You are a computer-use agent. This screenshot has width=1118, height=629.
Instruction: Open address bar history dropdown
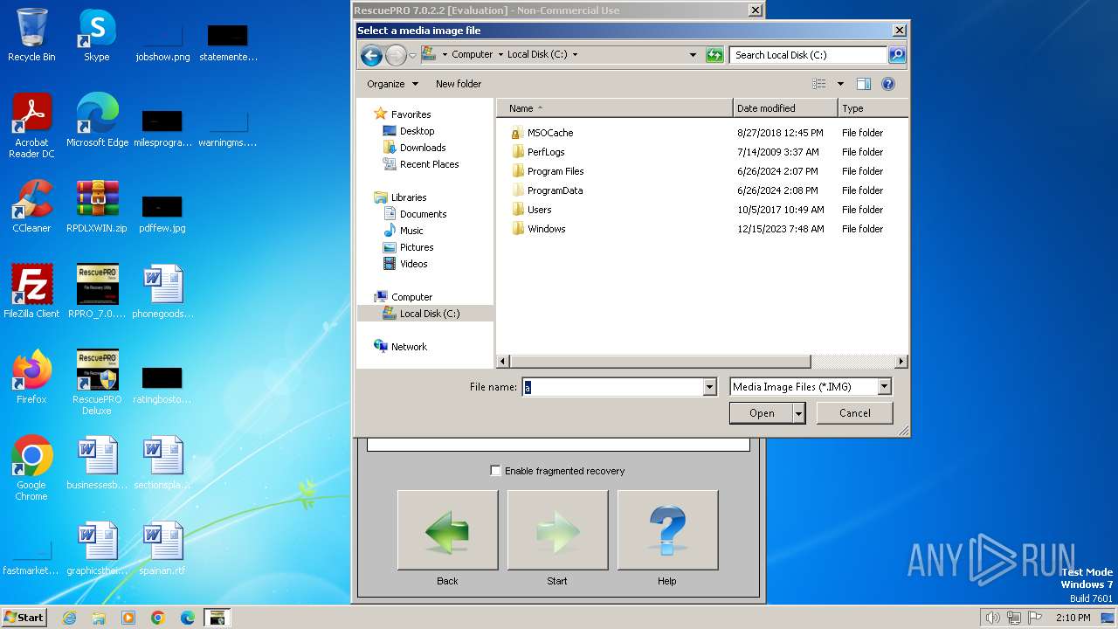(693, 54)
